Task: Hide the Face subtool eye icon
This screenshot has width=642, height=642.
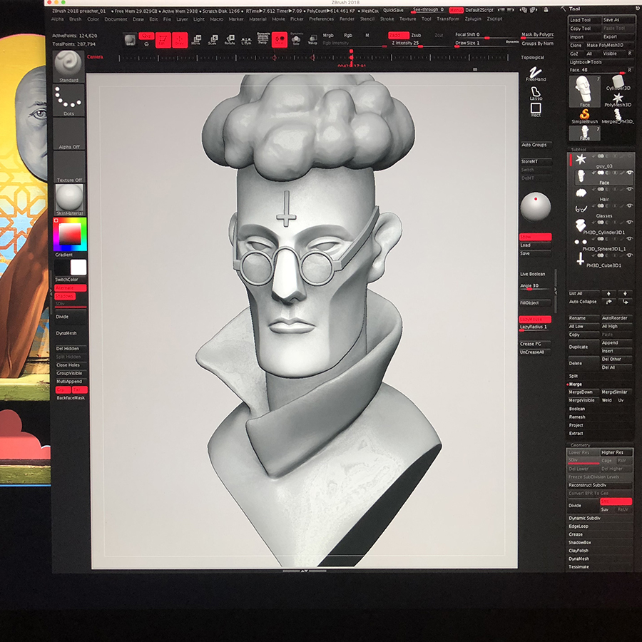Action: (x=630, y=173)
